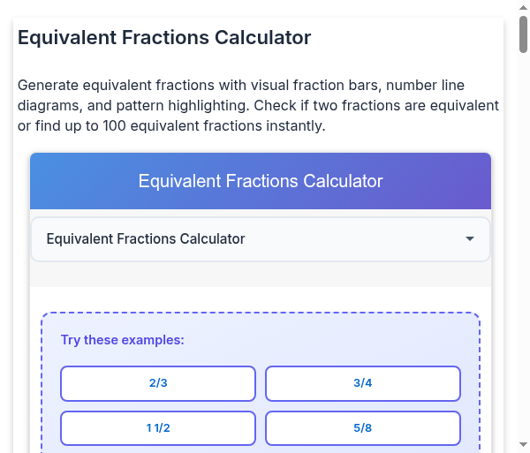The image size is (530, 453).
Task: Click the gray strip below the dropdown
Action: pos(260,275)
